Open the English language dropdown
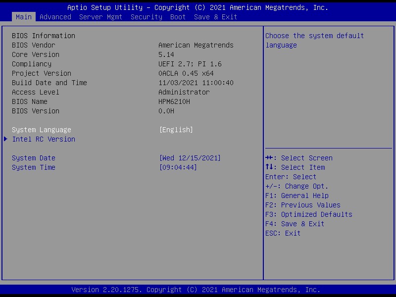Screen dimensions: 396x297 [x=176, y=130]
